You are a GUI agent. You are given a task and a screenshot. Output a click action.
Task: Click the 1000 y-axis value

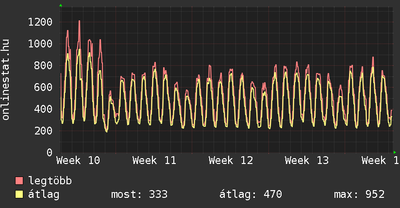40,44
